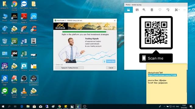Click the Subscribe button in installer banner
The width and height of the screenshot is (195, 109).
click(109, 61)
